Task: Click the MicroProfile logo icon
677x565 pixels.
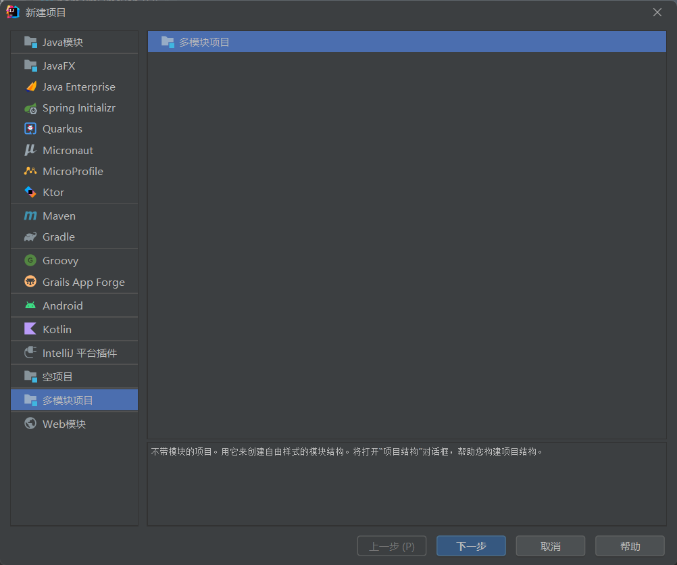Action: click(30, 171)
